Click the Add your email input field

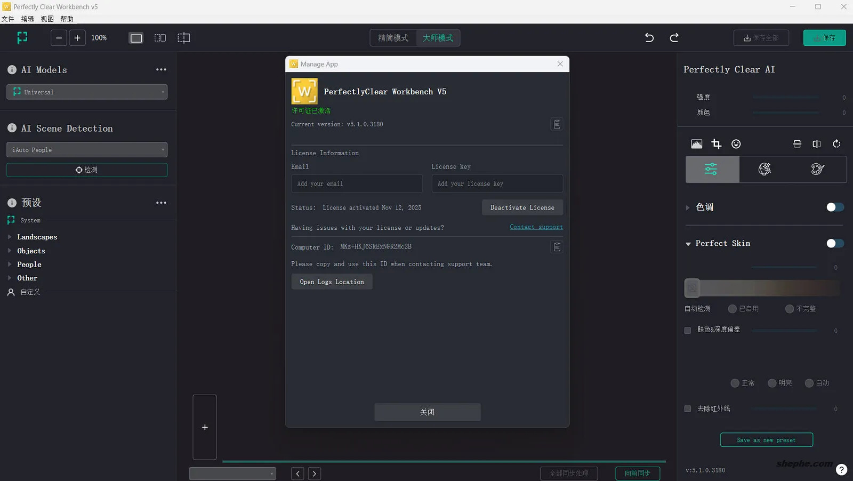[x=356, y=183]
